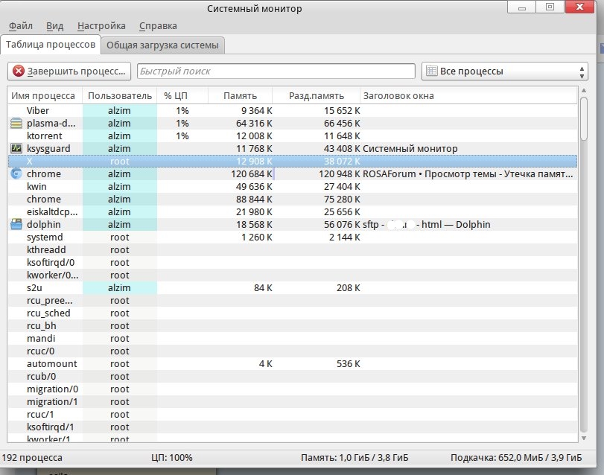Sort by the % ЦП column header

tap(177, 95)
